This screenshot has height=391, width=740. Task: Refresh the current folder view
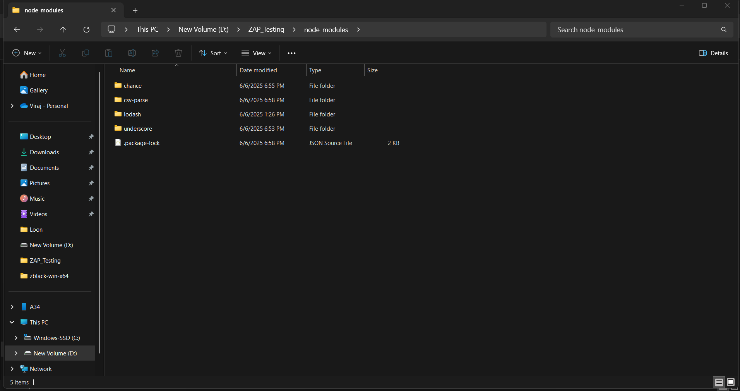point(86,29)
